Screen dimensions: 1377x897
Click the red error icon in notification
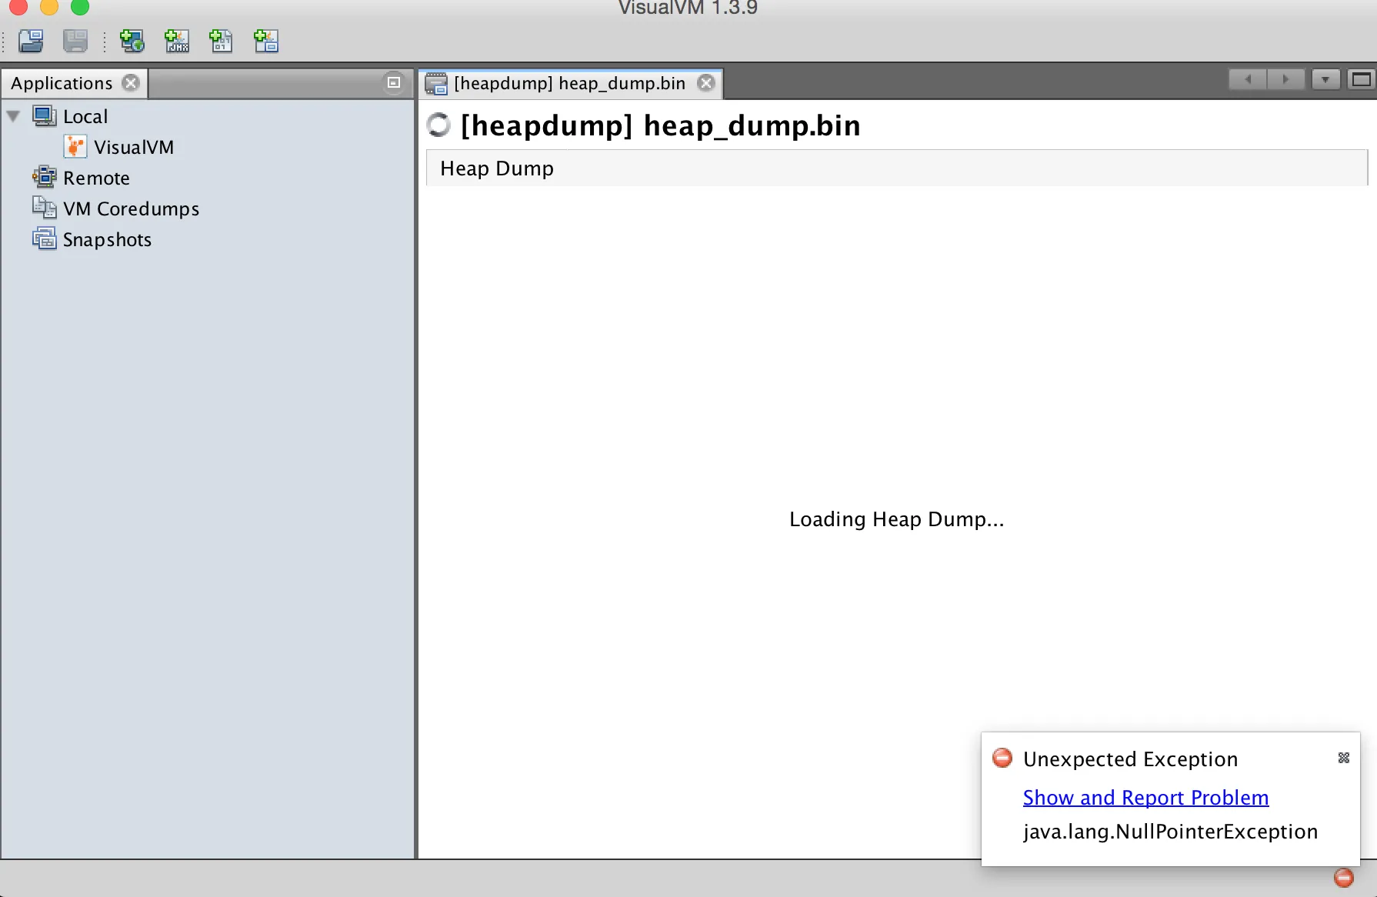point(1002,758)
